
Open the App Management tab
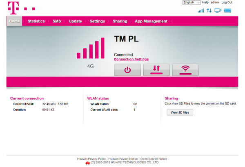click(x=151, y=21)
